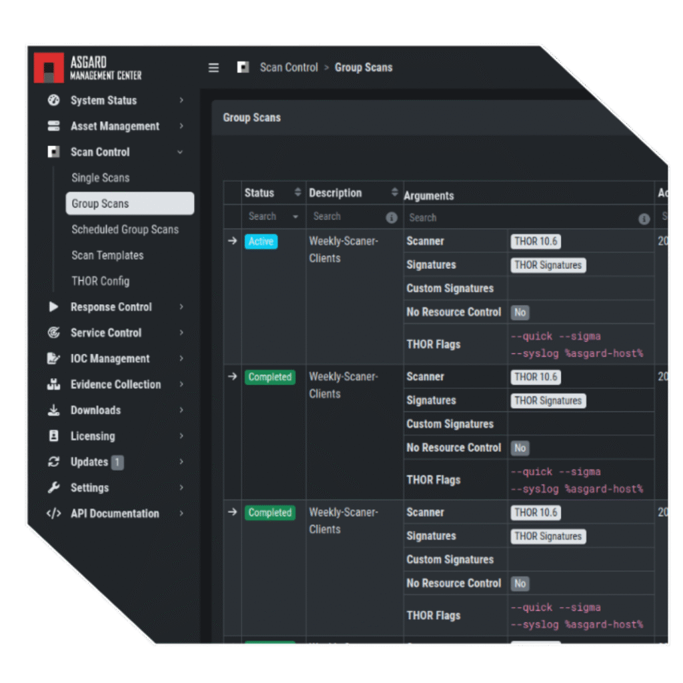Expand Evidence Collection menu chevron

181,384
